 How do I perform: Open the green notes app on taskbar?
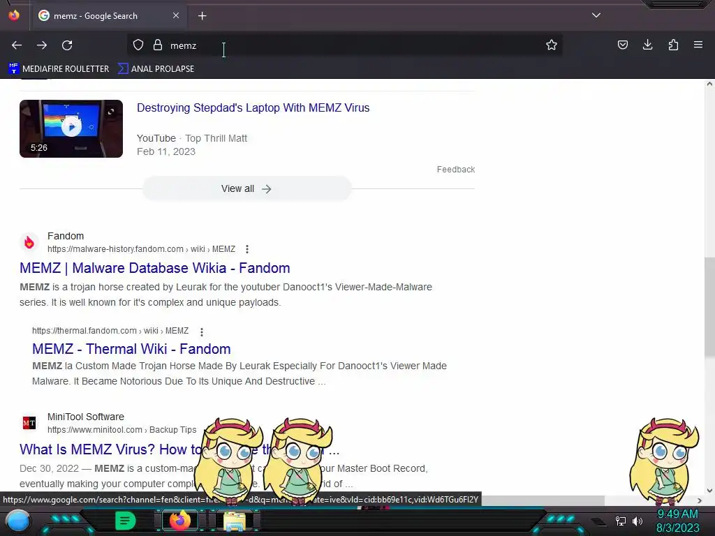coord(126,521)
